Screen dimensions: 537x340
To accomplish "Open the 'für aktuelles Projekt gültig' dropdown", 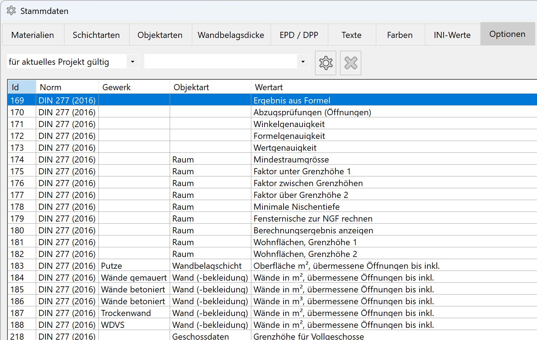I will tap(132, 62).
